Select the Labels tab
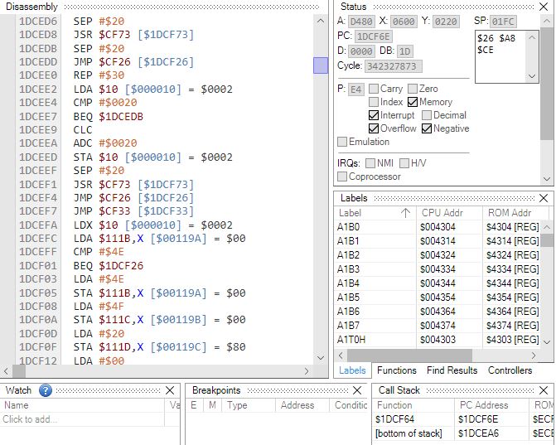556x445 pixels. click(x=352, y=370)
